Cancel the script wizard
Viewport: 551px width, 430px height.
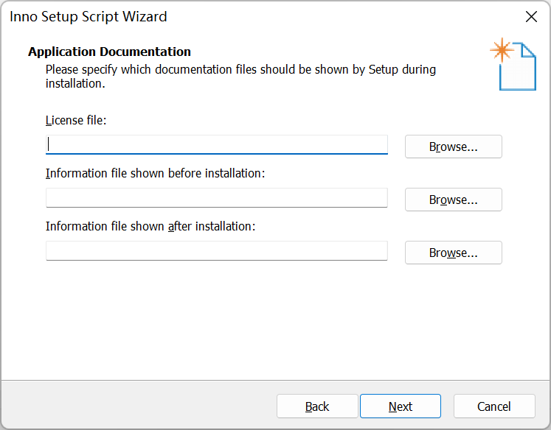click(x=493, y=406)
